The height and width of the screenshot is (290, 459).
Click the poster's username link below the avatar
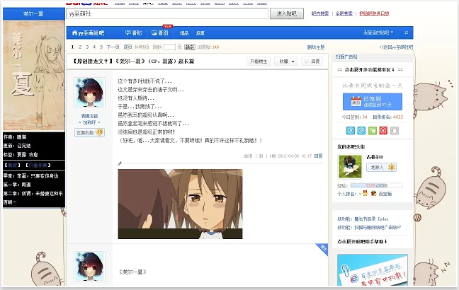tap(89, 116)
